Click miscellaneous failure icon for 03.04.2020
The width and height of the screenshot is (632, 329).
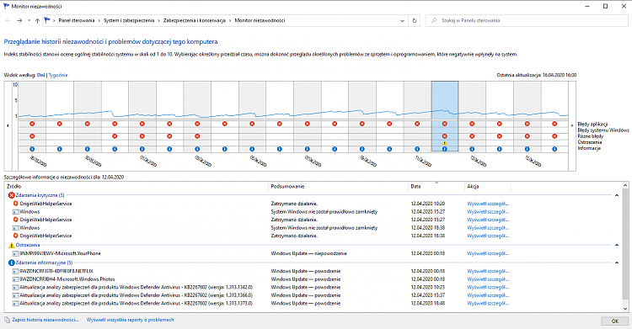197,136
